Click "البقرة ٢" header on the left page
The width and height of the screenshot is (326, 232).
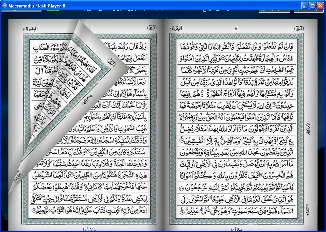30,29
